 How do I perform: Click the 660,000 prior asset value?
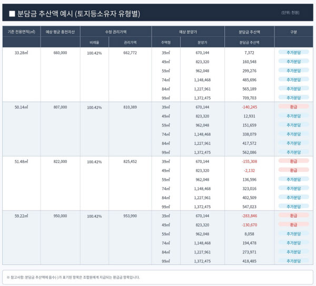pos(60,53)
